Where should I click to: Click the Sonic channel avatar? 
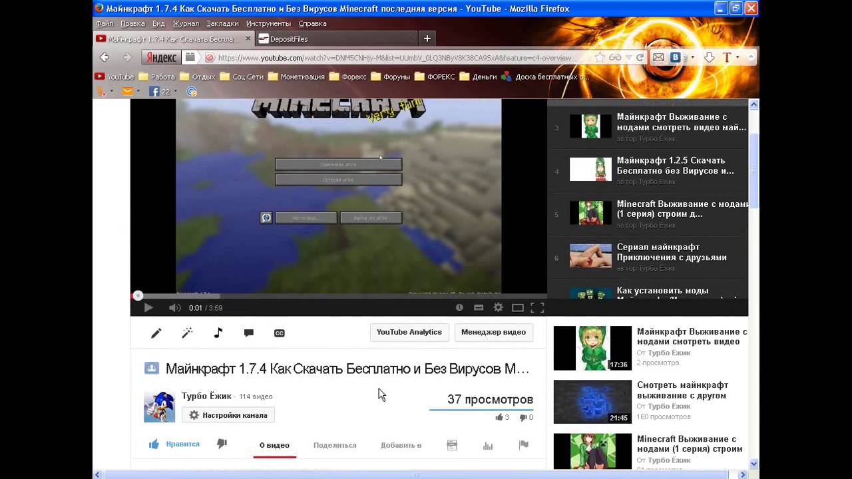click(159, 406)
